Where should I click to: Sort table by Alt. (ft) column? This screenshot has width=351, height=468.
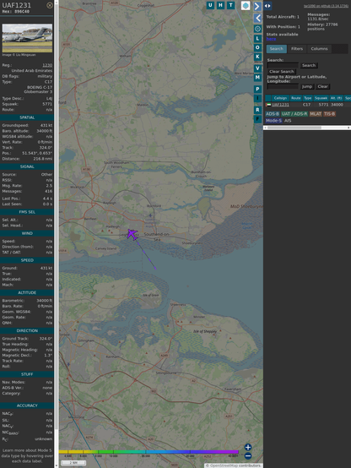click(336, 98)
